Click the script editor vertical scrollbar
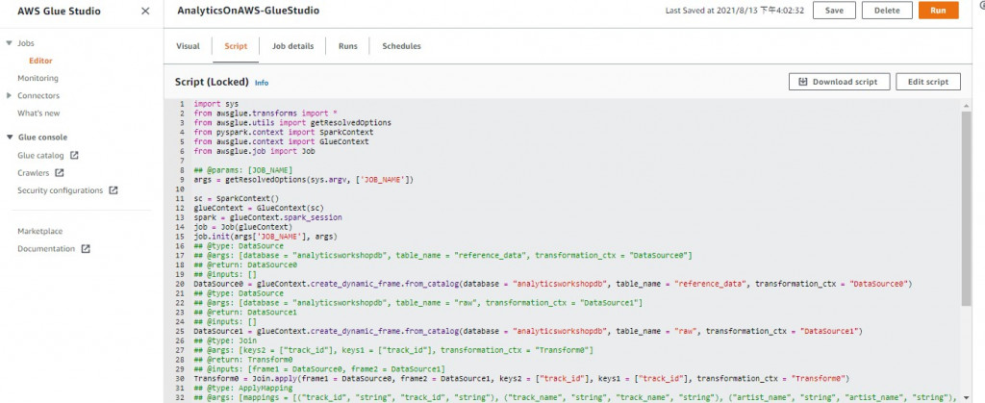The height and width of the screenshot is (403, 985). [966, 211]
